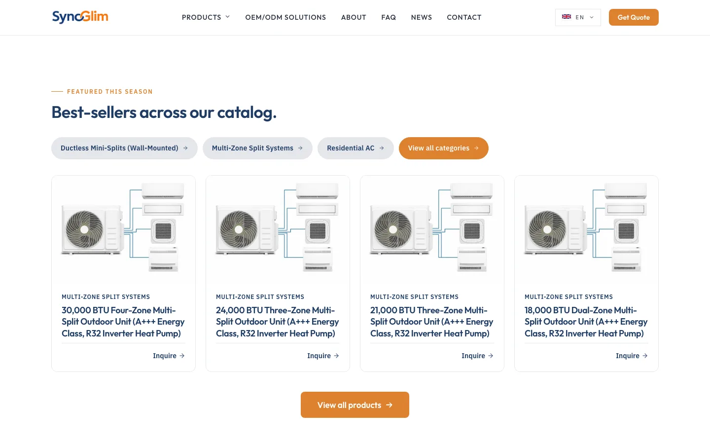
Task: Click the UK flag language icon
Action: (567, 17)
